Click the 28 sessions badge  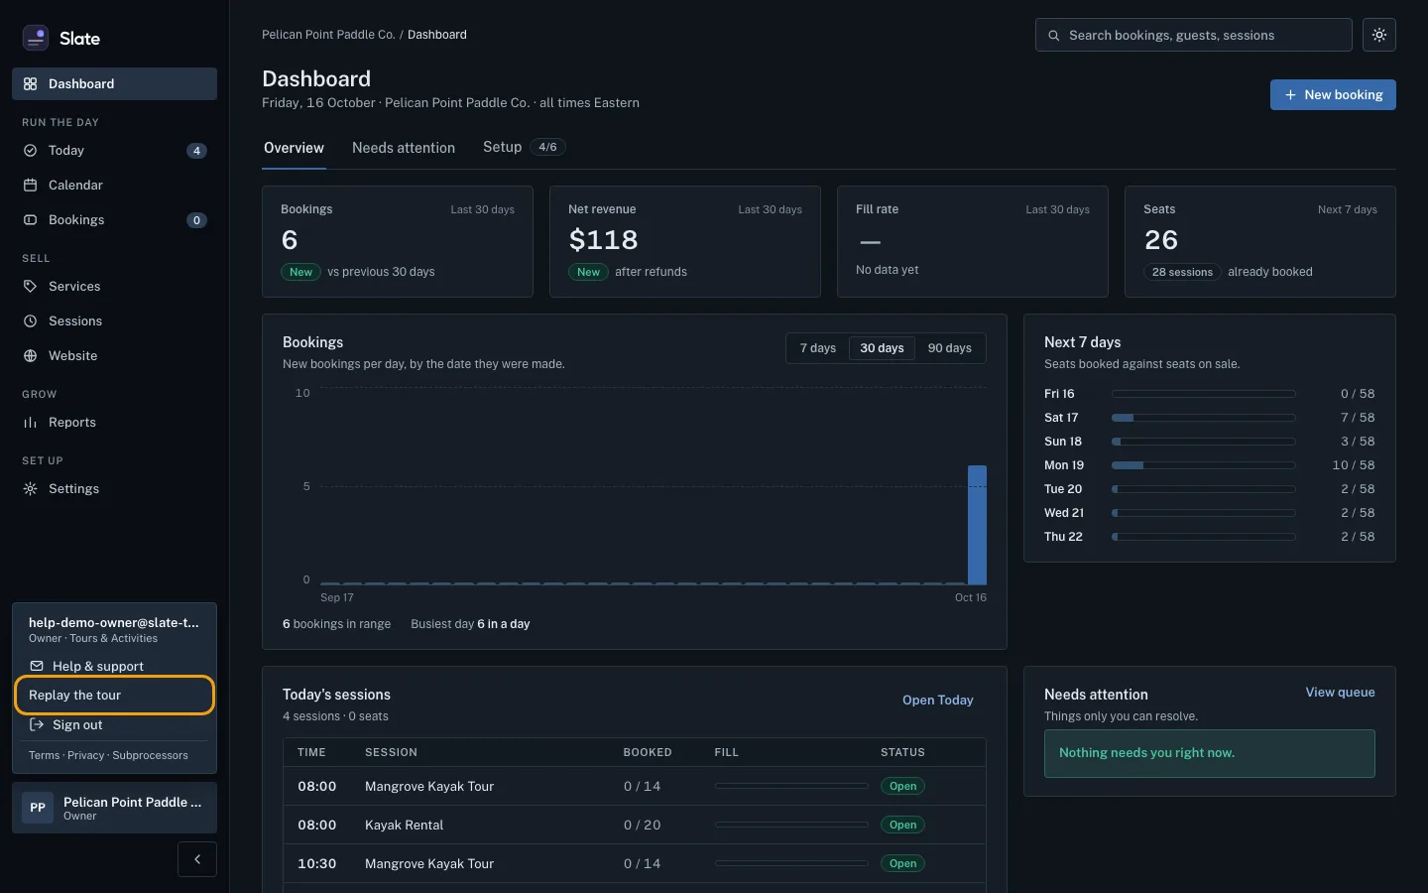(1182, 272)
